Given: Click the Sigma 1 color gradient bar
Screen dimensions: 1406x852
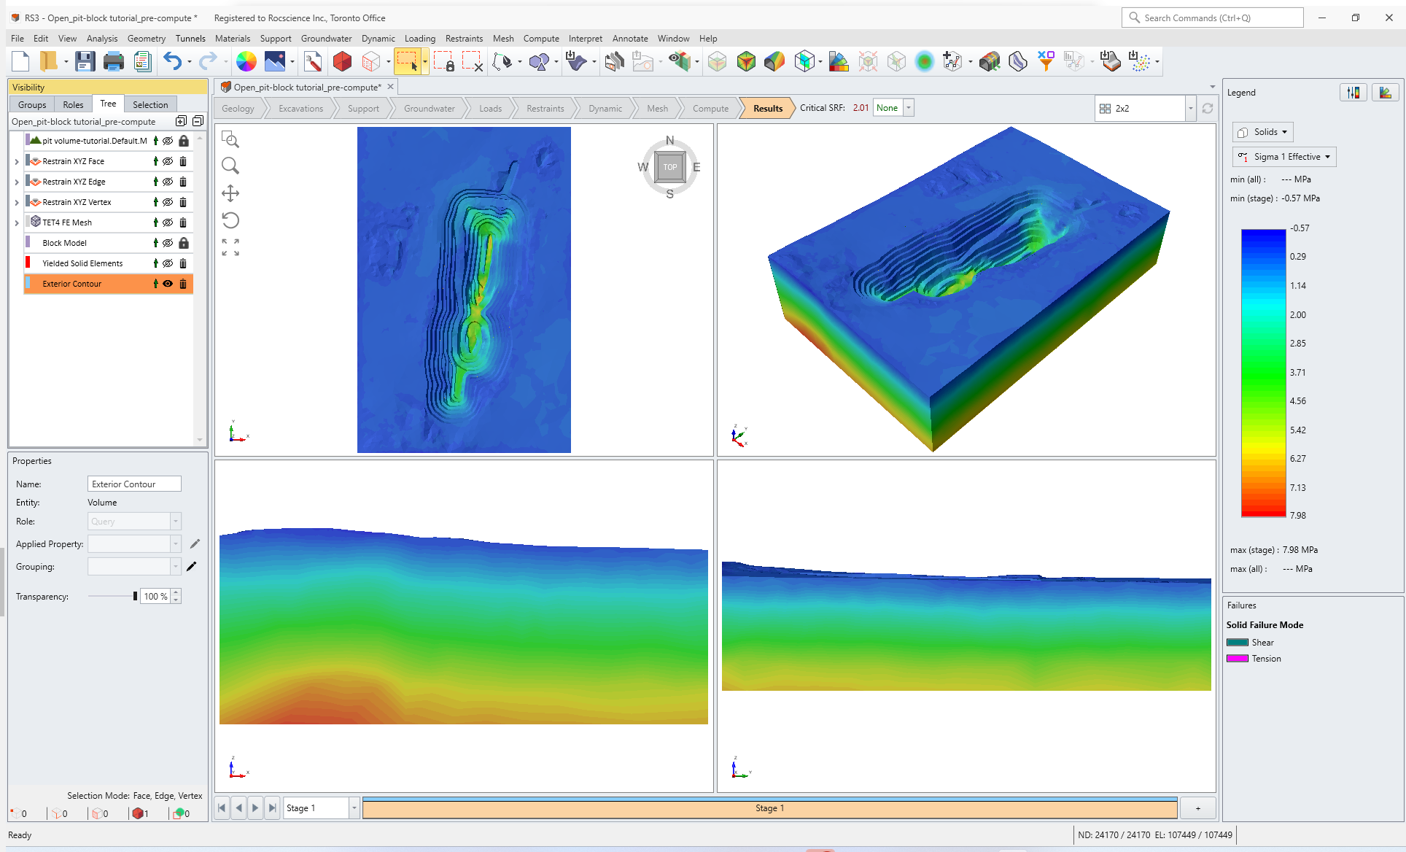Looking at the screenshot, I should click(1263, 373).
